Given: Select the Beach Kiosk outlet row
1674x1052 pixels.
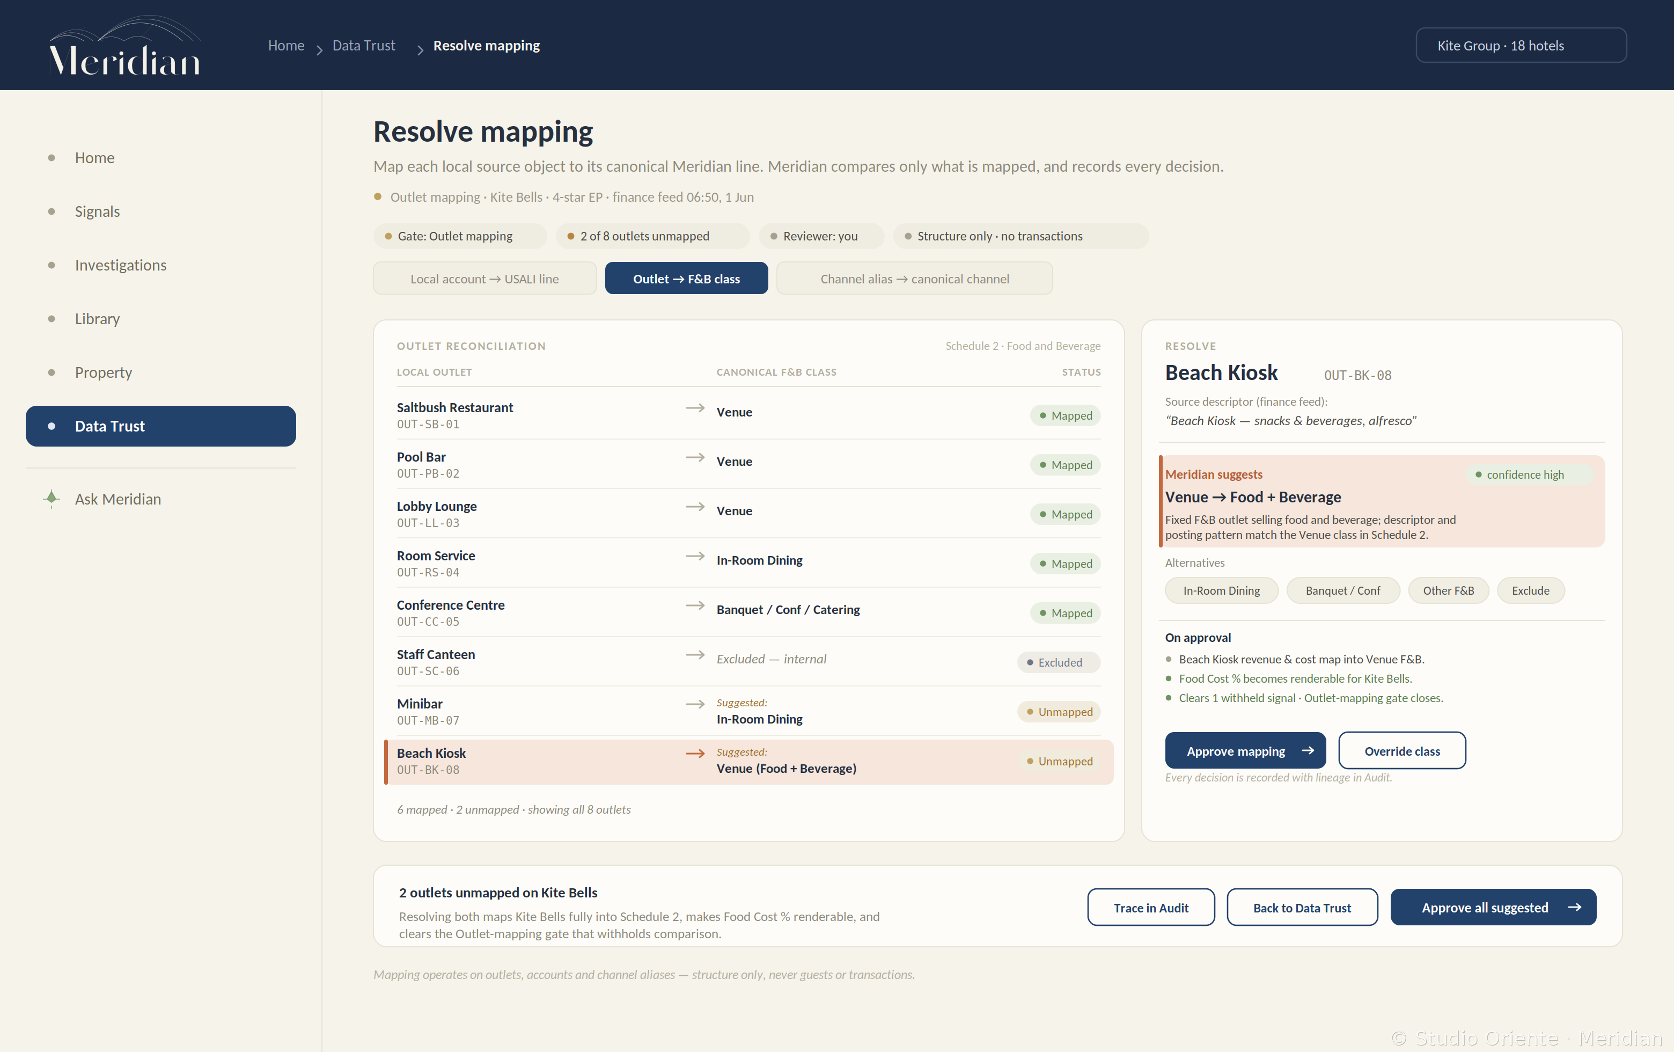Looking at the screenshot, I should tap(748, 762).
